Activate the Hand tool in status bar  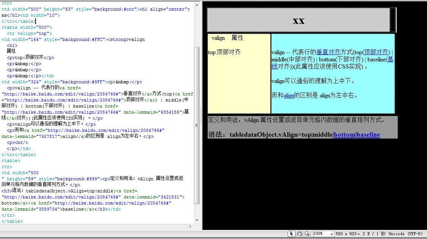299,234
